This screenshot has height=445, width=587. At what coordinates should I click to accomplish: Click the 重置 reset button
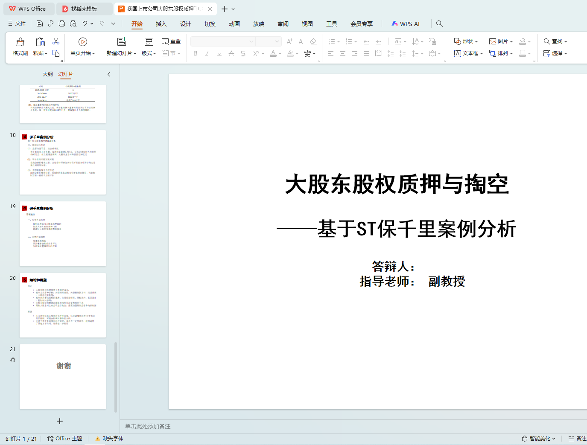[x=171, y=41]
